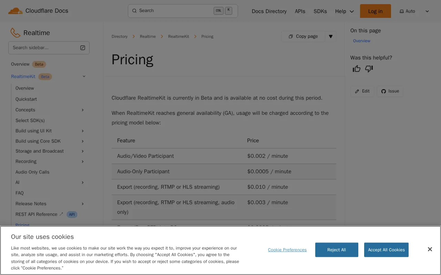Expand the Concepts sidebar item
This screenshot has width=441, height=275.
click(x=83, y=110)
